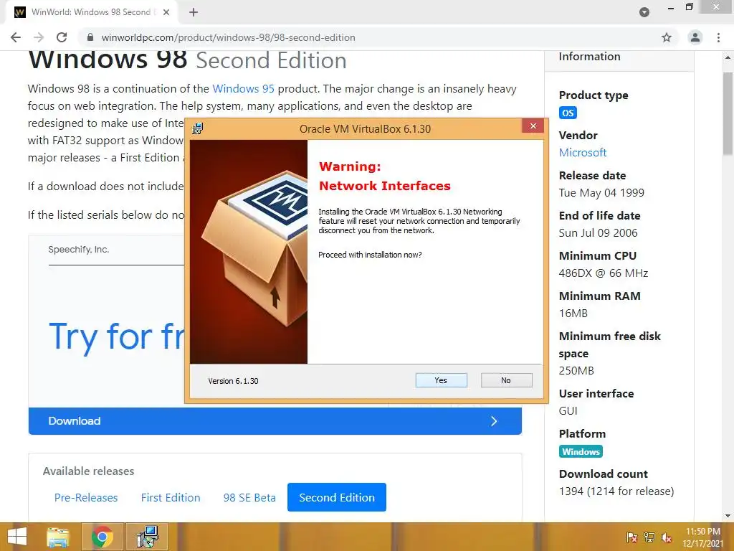Image resolution: width=734 pixels, height=551 pixels.
Task: Click the 'Try for fr' ad headline
Action: [x=117, y=336]
